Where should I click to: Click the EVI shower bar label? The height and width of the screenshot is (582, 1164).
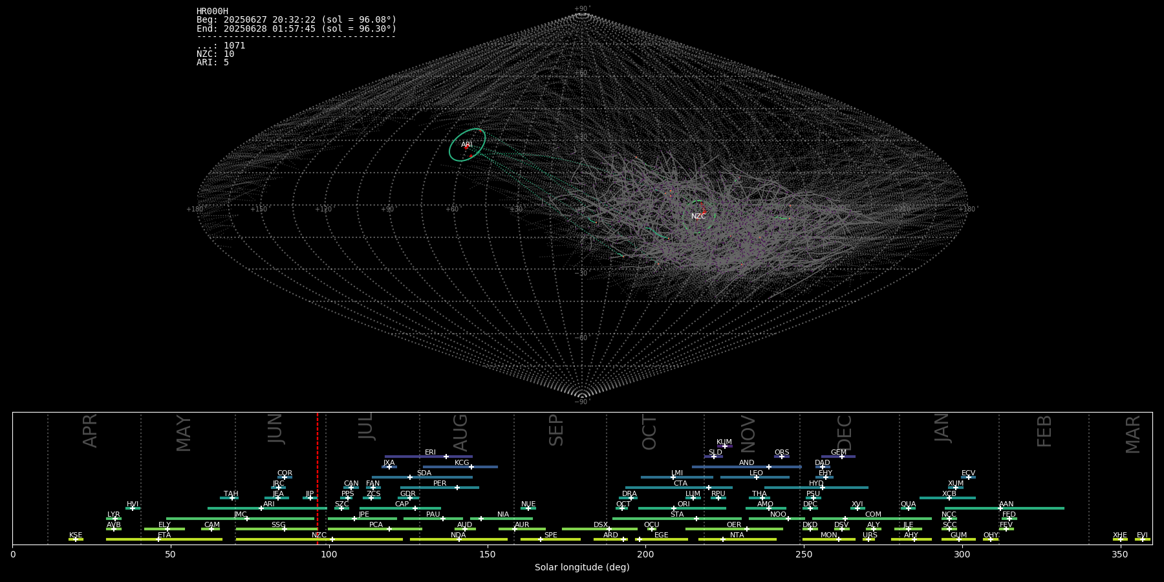(x=1142, y=535)
